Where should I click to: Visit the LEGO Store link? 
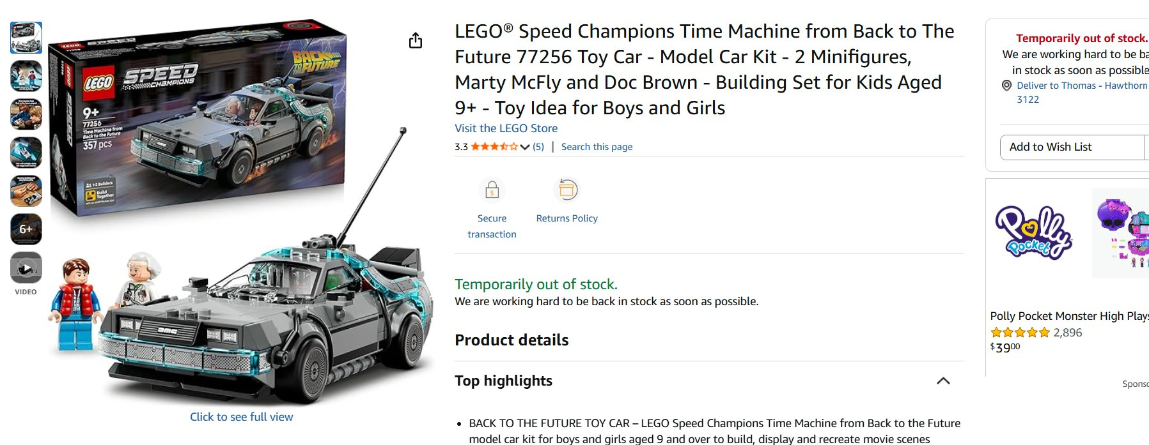[506, 128]
